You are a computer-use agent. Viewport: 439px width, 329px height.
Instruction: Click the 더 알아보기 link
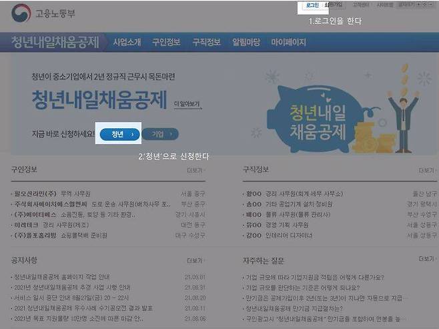pos(187,105)
